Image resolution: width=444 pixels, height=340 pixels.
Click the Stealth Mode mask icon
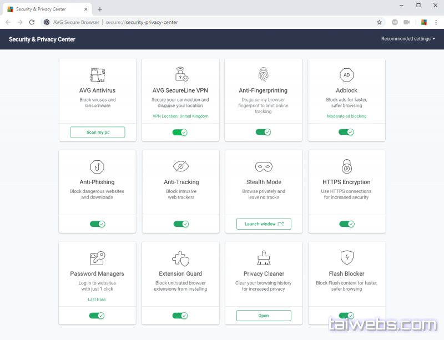click(263, 166)
